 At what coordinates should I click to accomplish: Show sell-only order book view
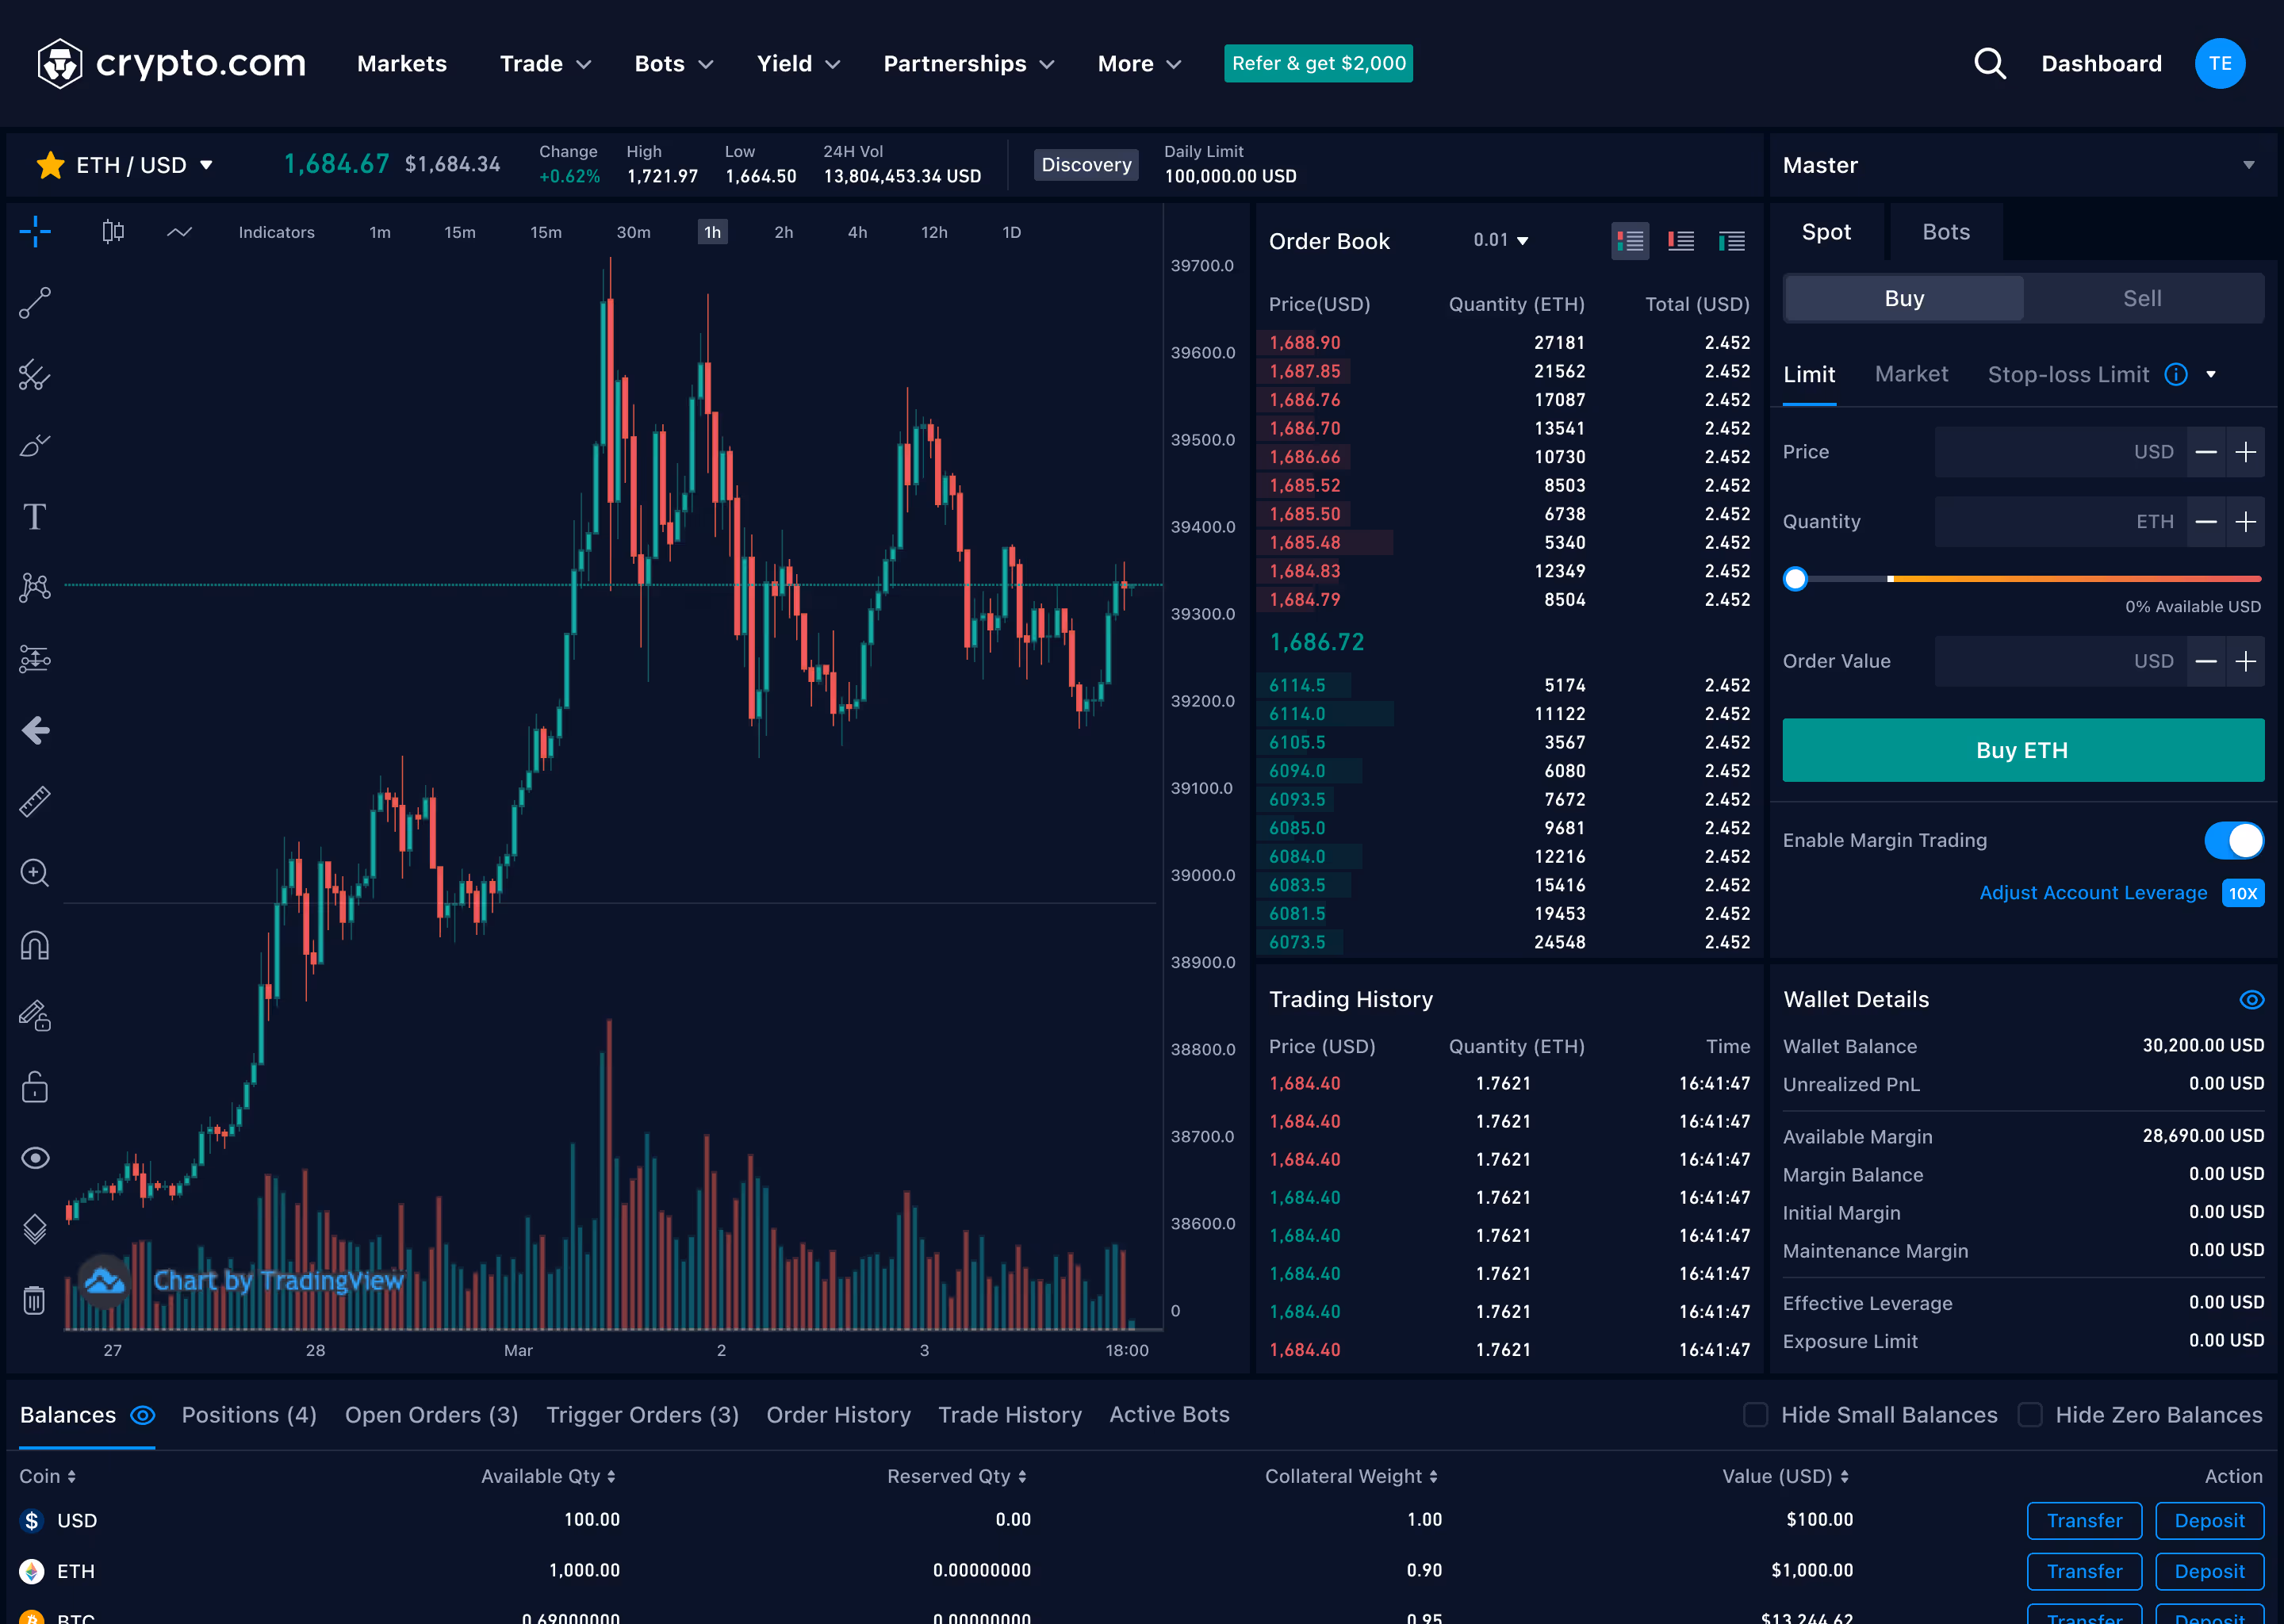point(1681,241)
